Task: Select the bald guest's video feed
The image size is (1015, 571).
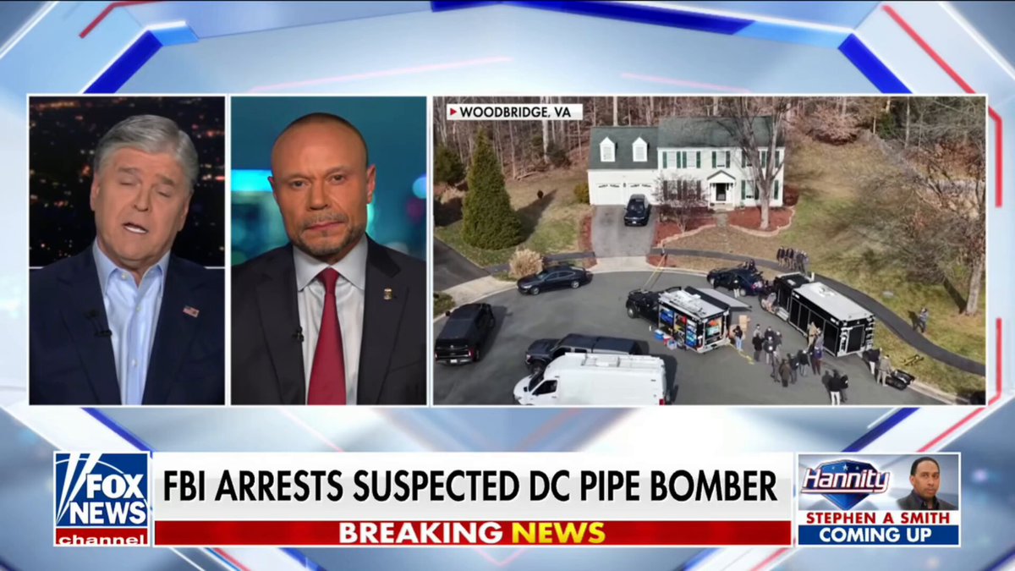Action: [329, 250]
